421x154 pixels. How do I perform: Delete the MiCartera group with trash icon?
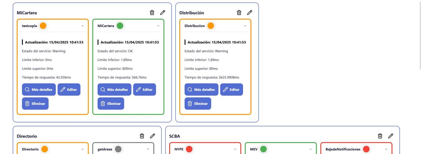pos(152,13)
